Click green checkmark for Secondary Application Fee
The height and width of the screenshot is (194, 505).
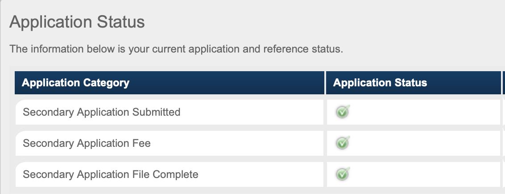(343, 143)
